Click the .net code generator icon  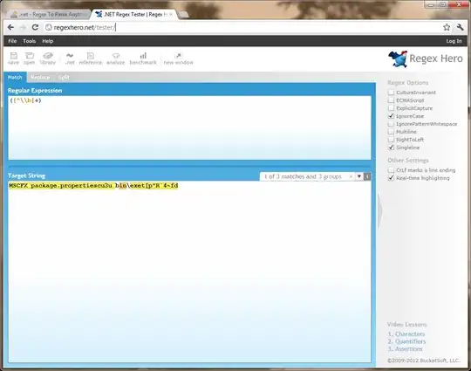[70, 58]
